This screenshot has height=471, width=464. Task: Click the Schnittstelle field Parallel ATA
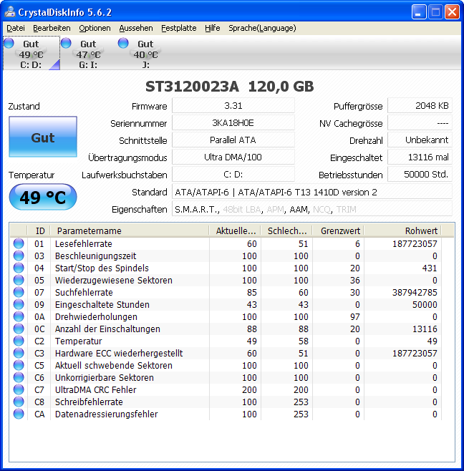233,140
